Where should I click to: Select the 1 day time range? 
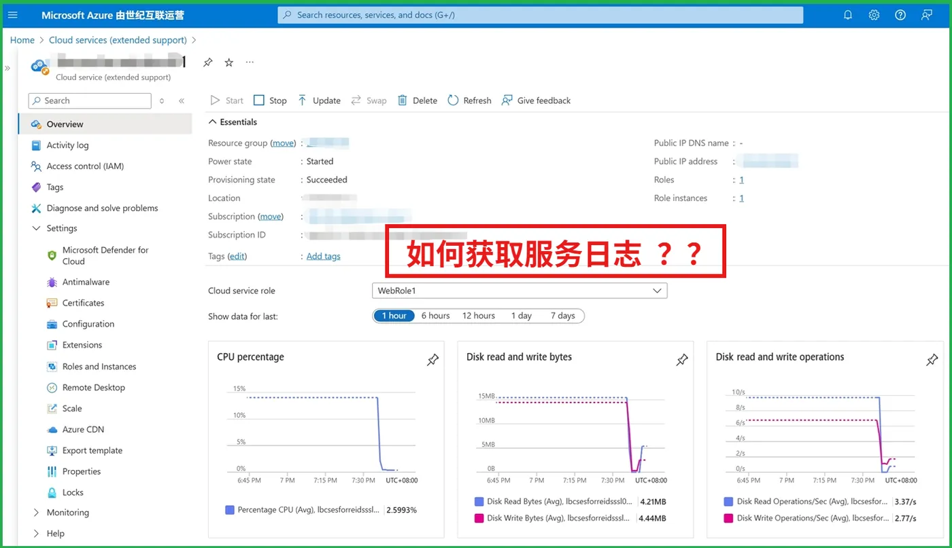521,316
